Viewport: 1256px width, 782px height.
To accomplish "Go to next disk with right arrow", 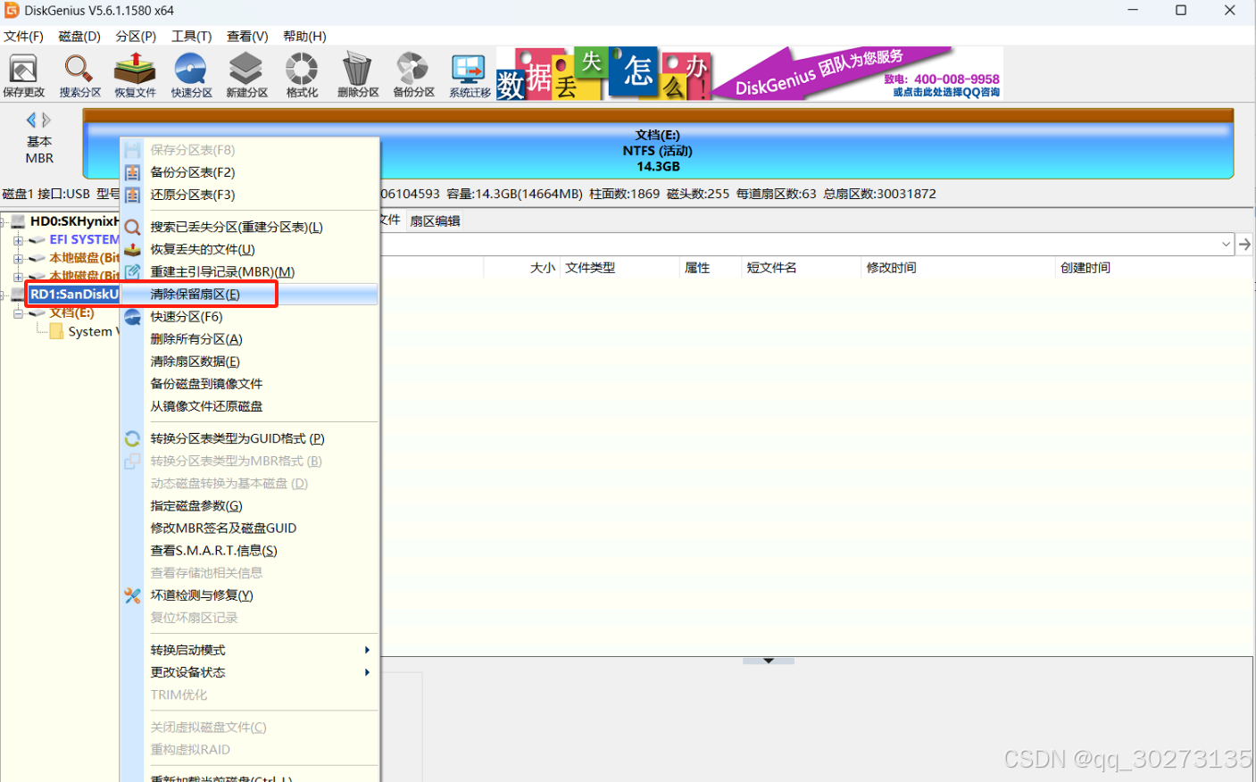I will click(x=46, y=120).
